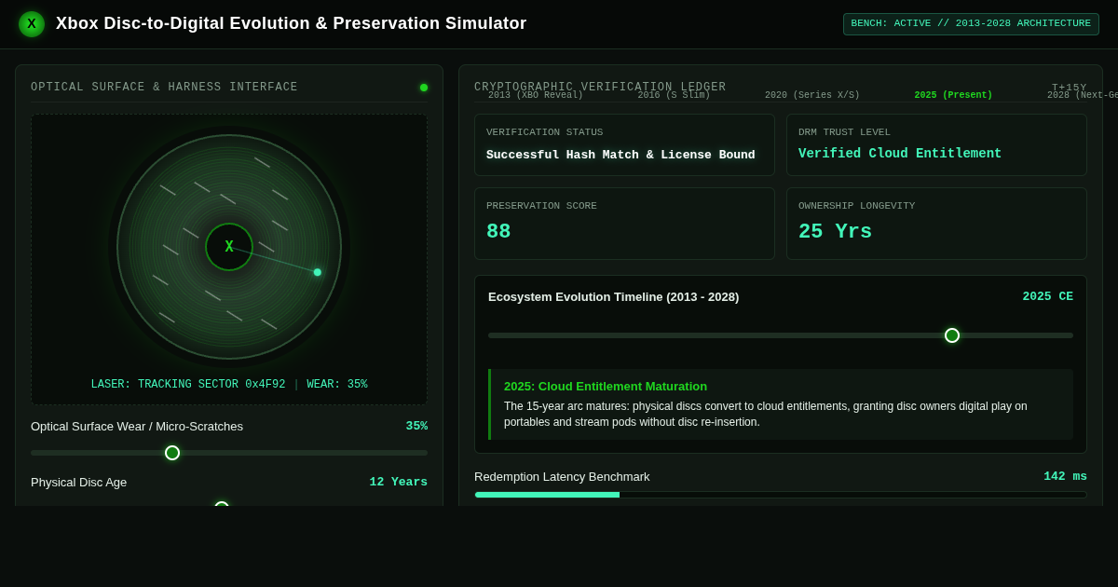Click the 12 Years disc age value
The height and width of the screenshot is (587, 1118).
click(x=399, y=482)
